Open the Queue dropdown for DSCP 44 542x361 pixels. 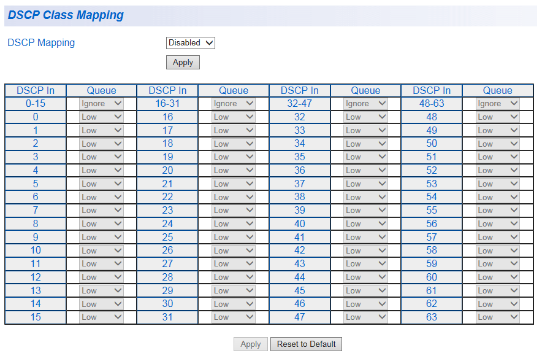click(x=365, y=278)
